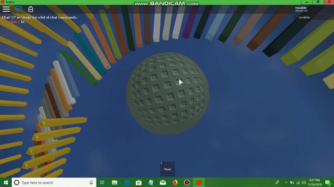
Task: Show hidden system tray icons
Action: click(286, 183)
